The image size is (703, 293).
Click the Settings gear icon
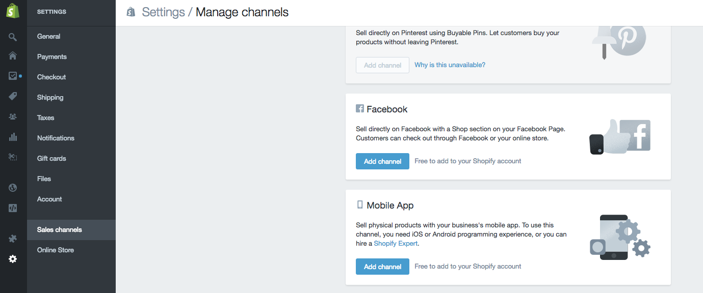(13, 259)
